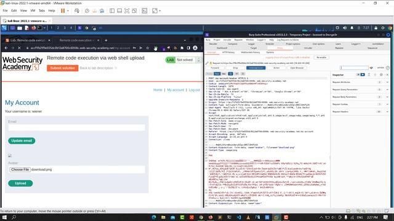Switch to Kali workspace 2
Viewport: 394px width, 221px height.
[58, 28]
